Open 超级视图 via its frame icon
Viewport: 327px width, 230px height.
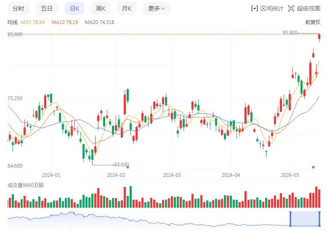point(291,8)
